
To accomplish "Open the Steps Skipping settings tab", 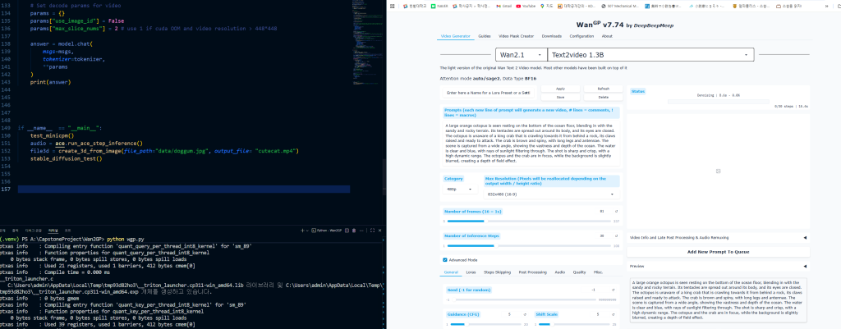I will 497,272.
